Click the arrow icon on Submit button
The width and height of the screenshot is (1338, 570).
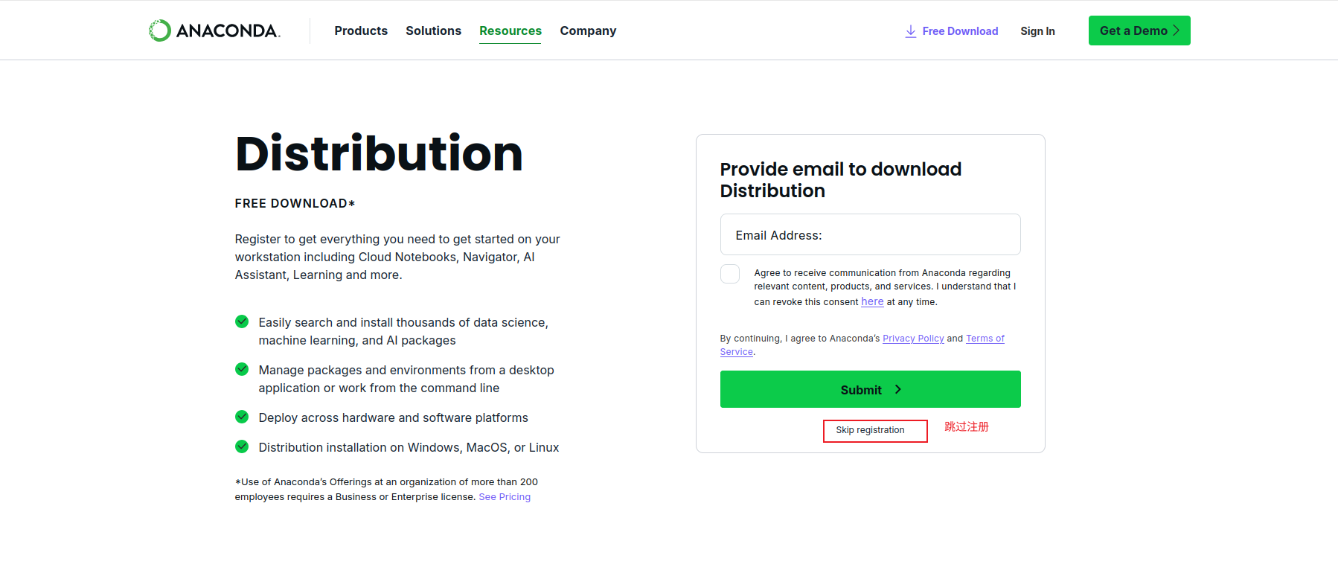pos(898,389)
